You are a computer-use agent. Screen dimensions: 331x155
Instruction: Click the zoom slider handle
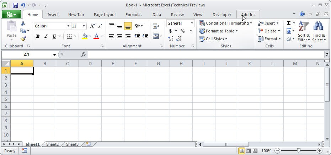299,151
